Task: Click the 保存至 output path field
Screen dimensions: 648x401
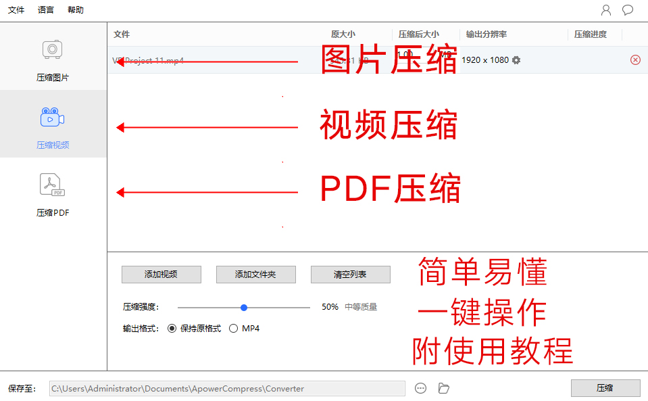Action: click(x=227, y=389)
